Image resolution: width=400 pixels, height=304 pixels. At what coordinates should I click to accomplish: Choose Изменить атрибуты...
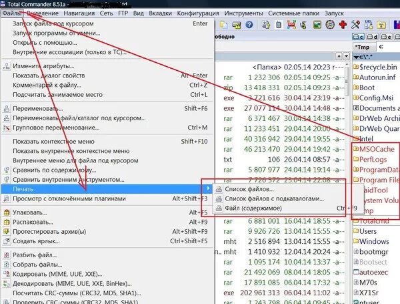click(x=107, y=66)
